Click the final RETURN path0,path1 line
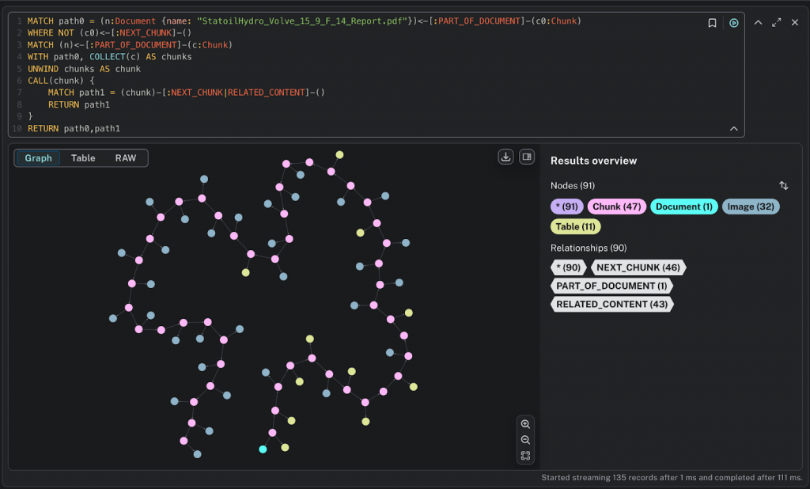 pos(74,128)
